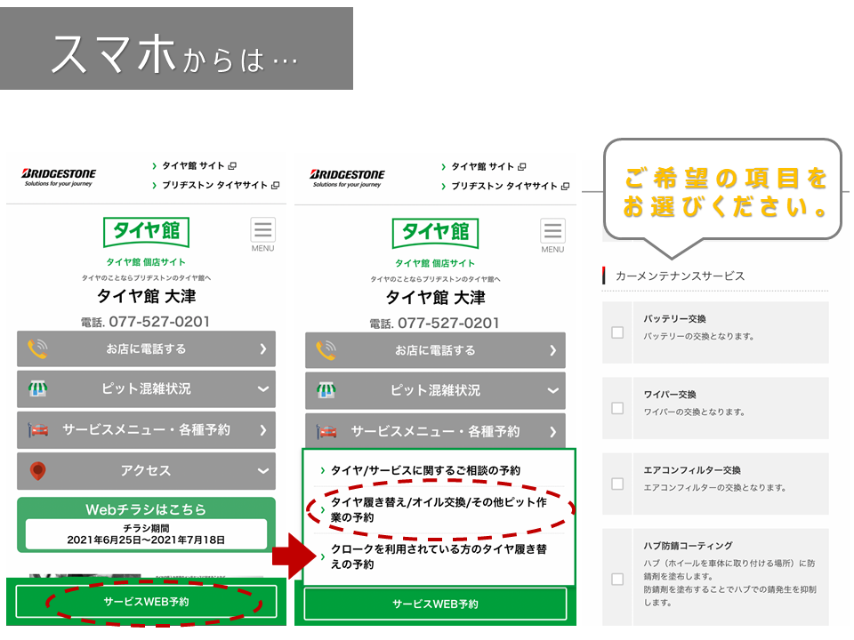Expand ピット混雑状況 chevron in middle screen
Image resolution: width=854 pixels, height=640 pixels.
tap(552, 391)
